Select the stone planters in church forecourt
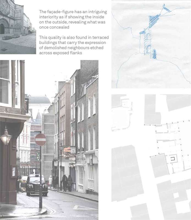Screen dimensions: 191x220 (11, 37)
